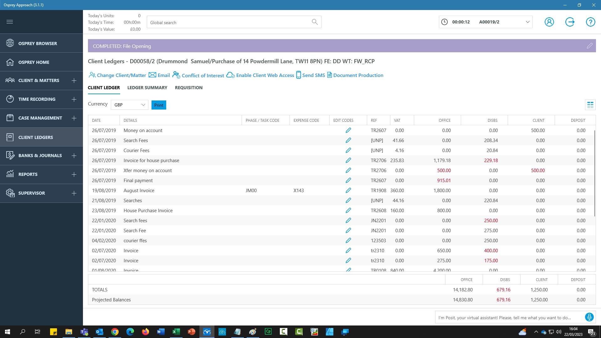Switch to the Requisition tab
This screenshot has width=601, height=338.
coord(188,88)
